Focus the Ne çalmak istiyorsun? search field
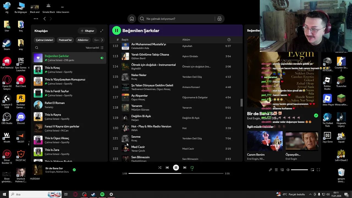Screen dimensions: 352x198 pyautogui.click(x=176, y=19)
